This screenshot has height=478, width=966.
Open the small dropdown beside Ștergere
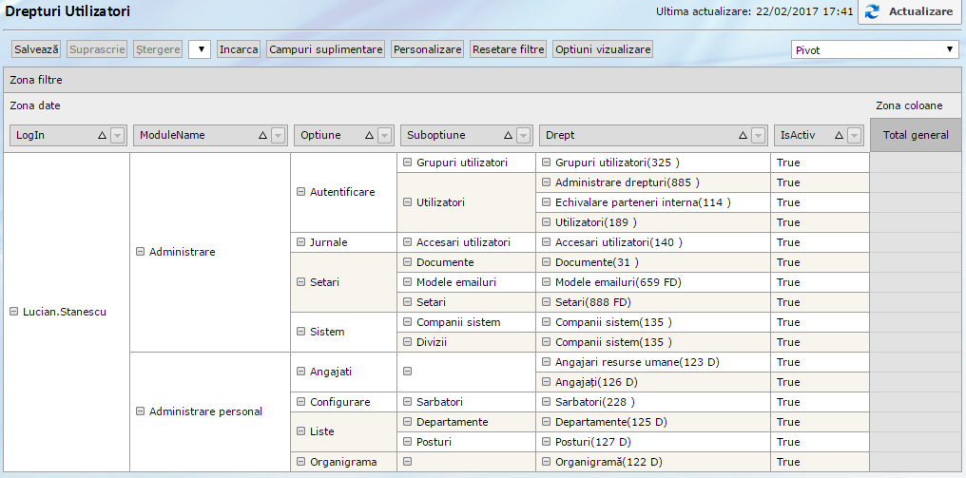pos(199,49)
